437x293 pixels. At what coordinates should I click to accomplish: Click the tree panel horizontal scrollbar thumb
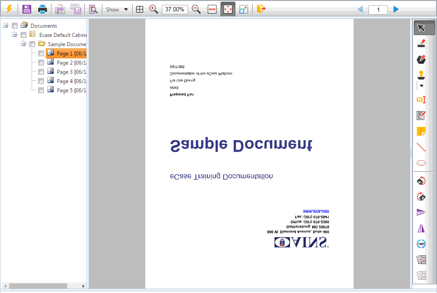(38, 286)
